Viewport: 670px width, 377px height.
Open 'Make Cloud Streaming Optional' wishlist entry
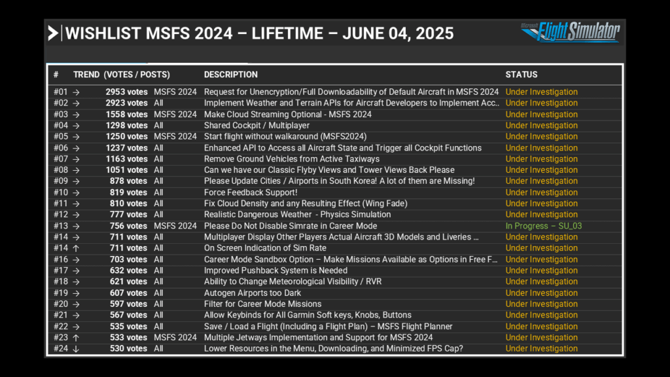click(287, 115)
